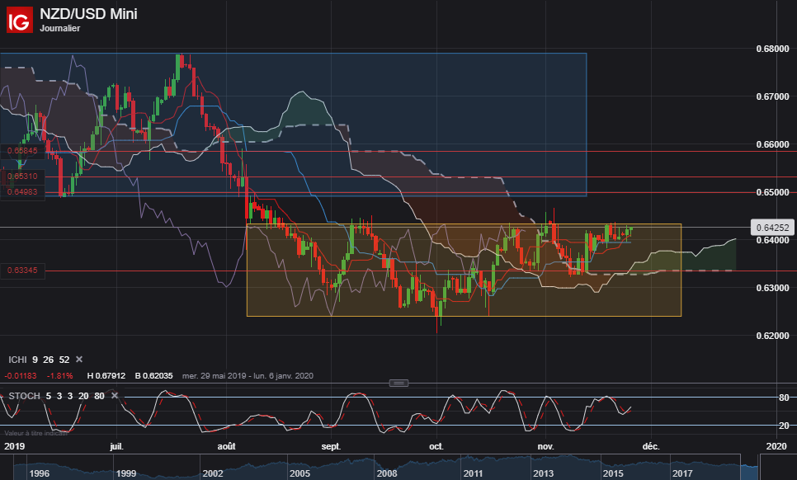Image resolution: width=797 pixels, height=480 pixels.
Task: Remove the STOCH indicator with its X
Action: [115, 396]
